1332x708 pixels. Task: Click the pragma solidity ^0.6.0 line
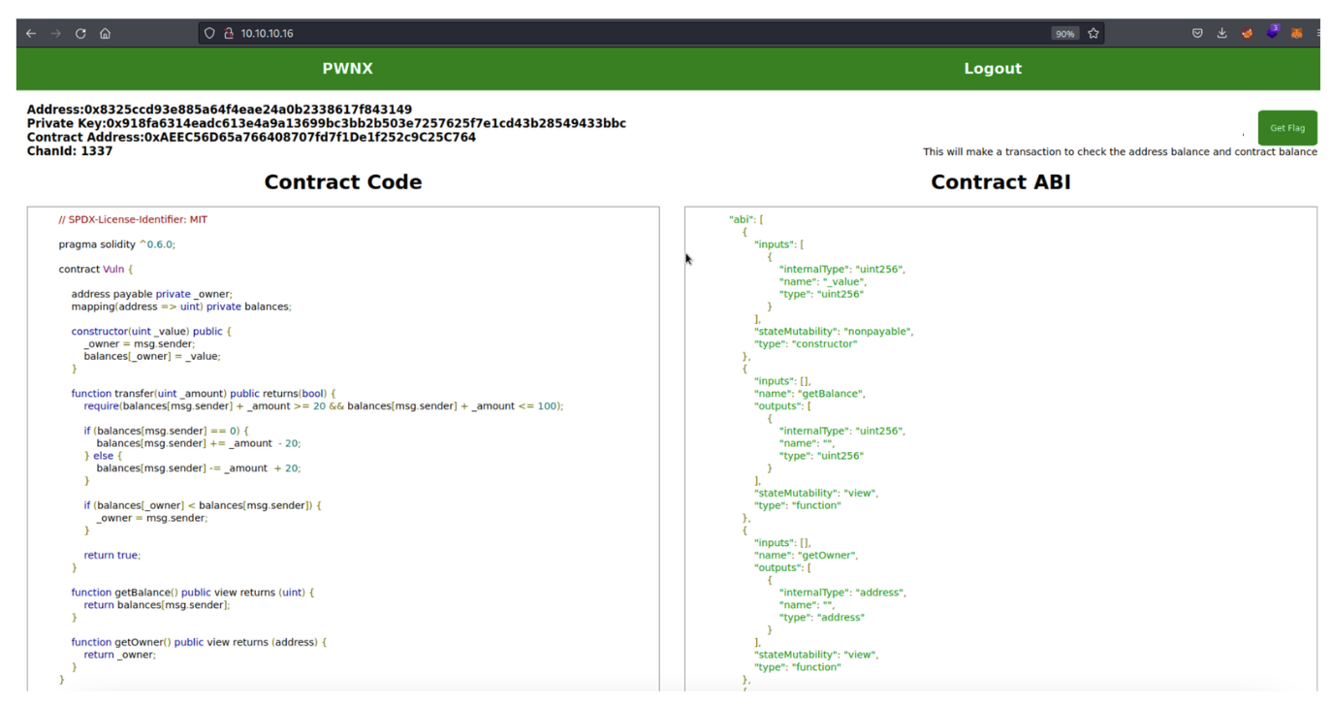pyautogui.click(x=116, y=244)
